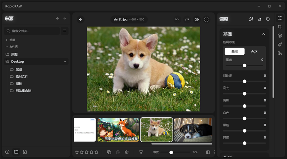Click the import file icon at bottom left
Screen dimensions: 287x159
(x=25, y=152)
